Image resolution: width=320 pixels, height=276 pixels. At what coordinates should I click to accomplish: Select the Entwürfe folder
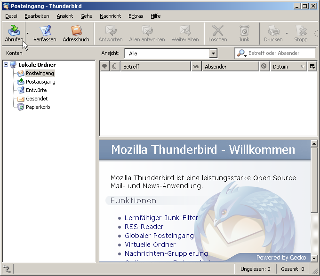36,90
